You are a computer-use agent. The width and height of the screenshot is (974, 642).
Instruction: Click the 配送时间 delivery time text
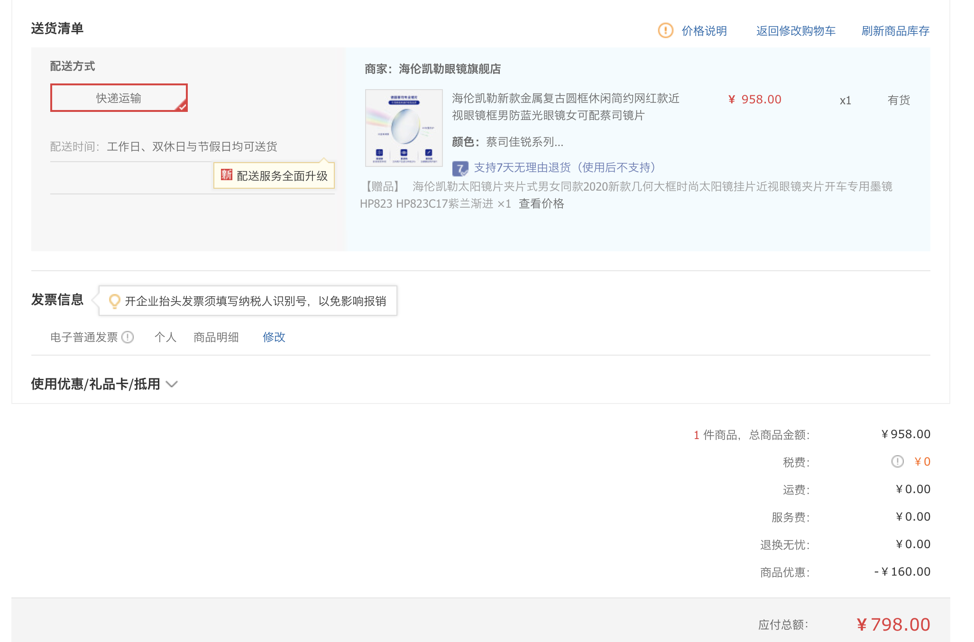click(x=164, y=147)
